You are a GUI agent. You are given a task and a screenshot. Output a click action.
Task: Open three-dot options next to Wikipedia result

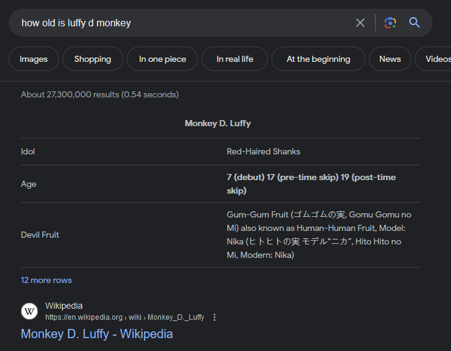[214, 317]
